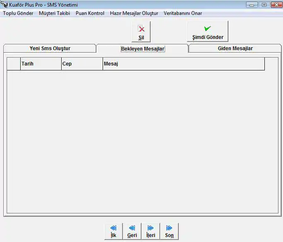Viewport: 283px width, 242px height.
Task: Jump to last record with Son
Action: tap(169, 231)
